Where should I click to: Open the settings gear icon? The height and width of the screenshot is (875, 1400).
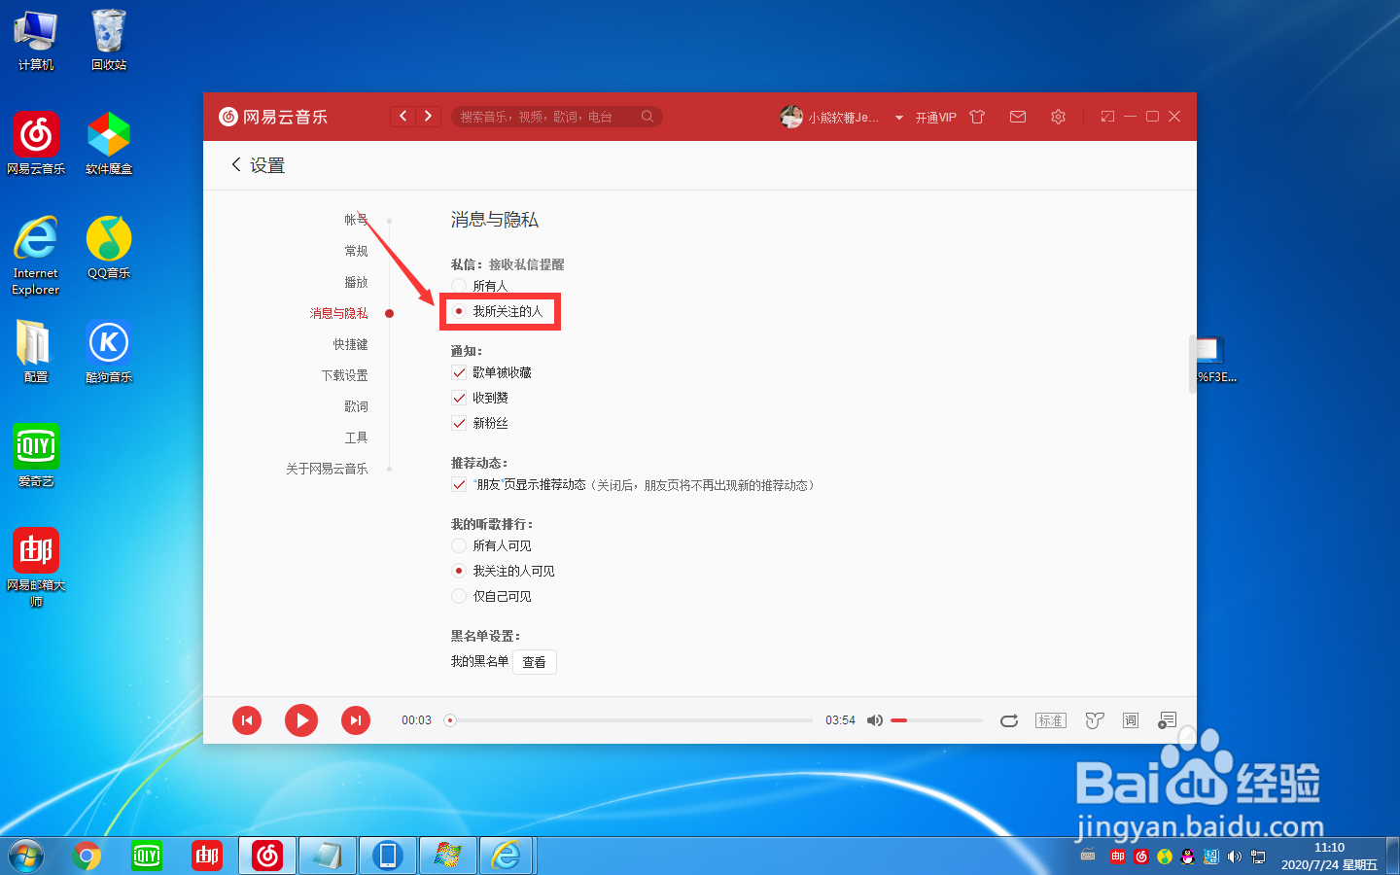point(1058,117)
